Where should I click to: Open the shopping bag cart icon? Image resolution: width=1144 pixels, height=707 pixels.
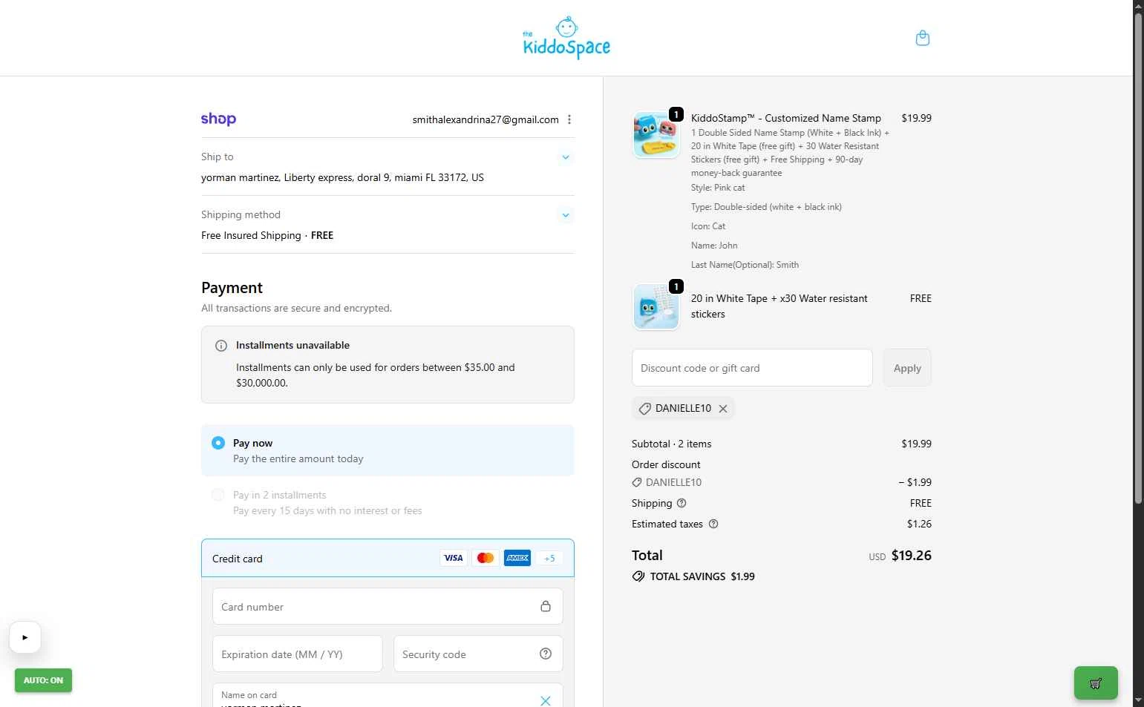tap(923, 38)
